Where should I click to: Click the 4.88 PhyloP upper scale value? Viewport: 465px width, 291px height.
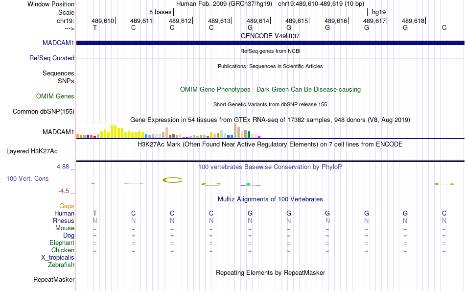(x=63, y=167)
